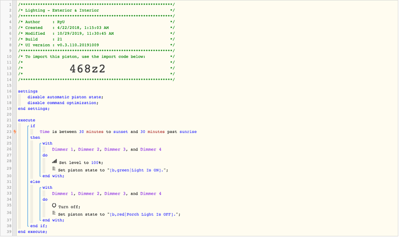The width and height of the screenshot is (401, 237).
Task: Click the 'Lighting - Exterior & Interior' title comment
Action: pos(62,10)
